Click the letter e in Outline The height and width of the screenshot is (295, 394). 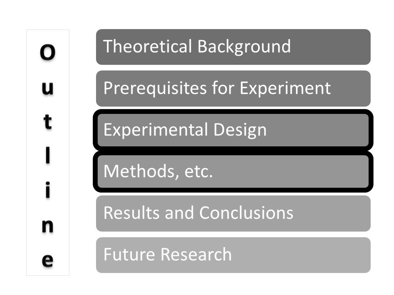point(48,261)
